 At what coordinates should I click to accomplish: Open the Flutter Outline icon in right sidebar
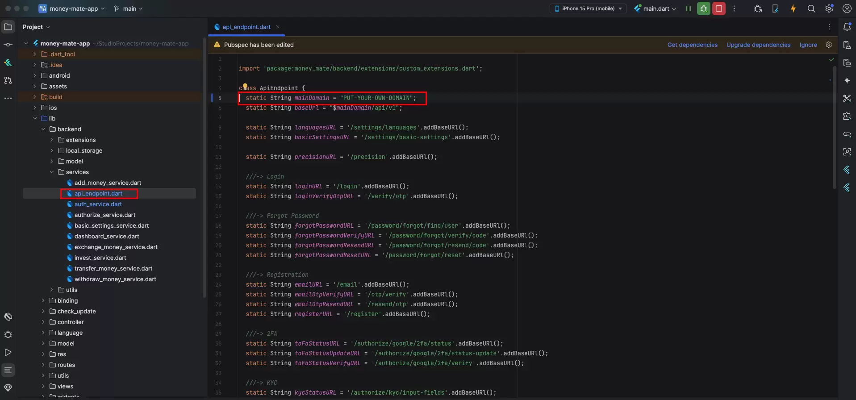[x=847, y=170]
